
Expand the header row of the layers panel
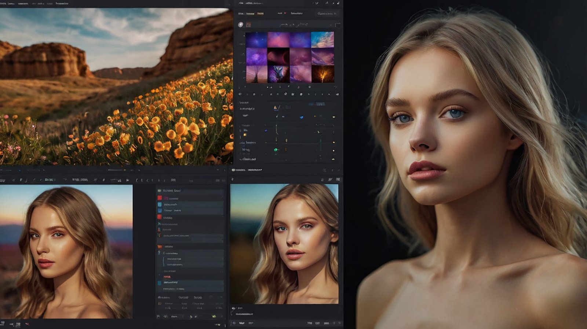click(x=172, y=191)
